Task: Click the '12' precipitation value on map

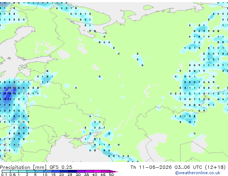Action: click(9, 88)
